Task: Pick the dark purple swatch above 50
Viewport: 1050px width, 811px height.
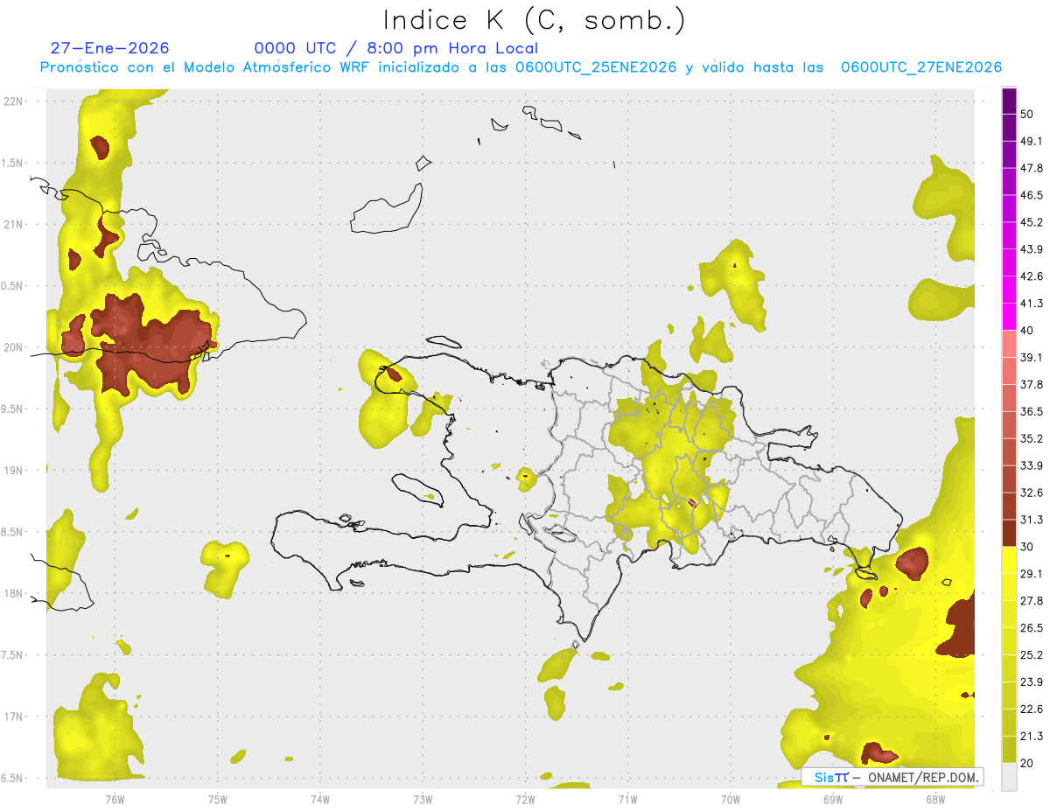Action: click(x=1009, y=101)
